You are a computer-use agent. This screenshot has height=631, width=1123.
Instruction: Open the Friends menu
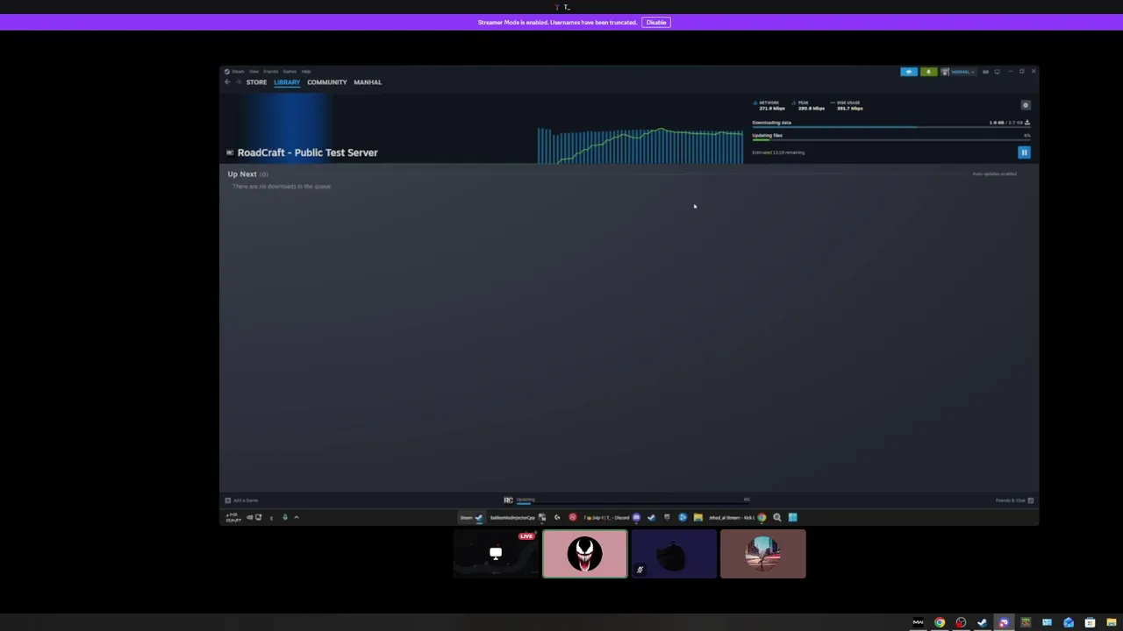coord(270,71)
